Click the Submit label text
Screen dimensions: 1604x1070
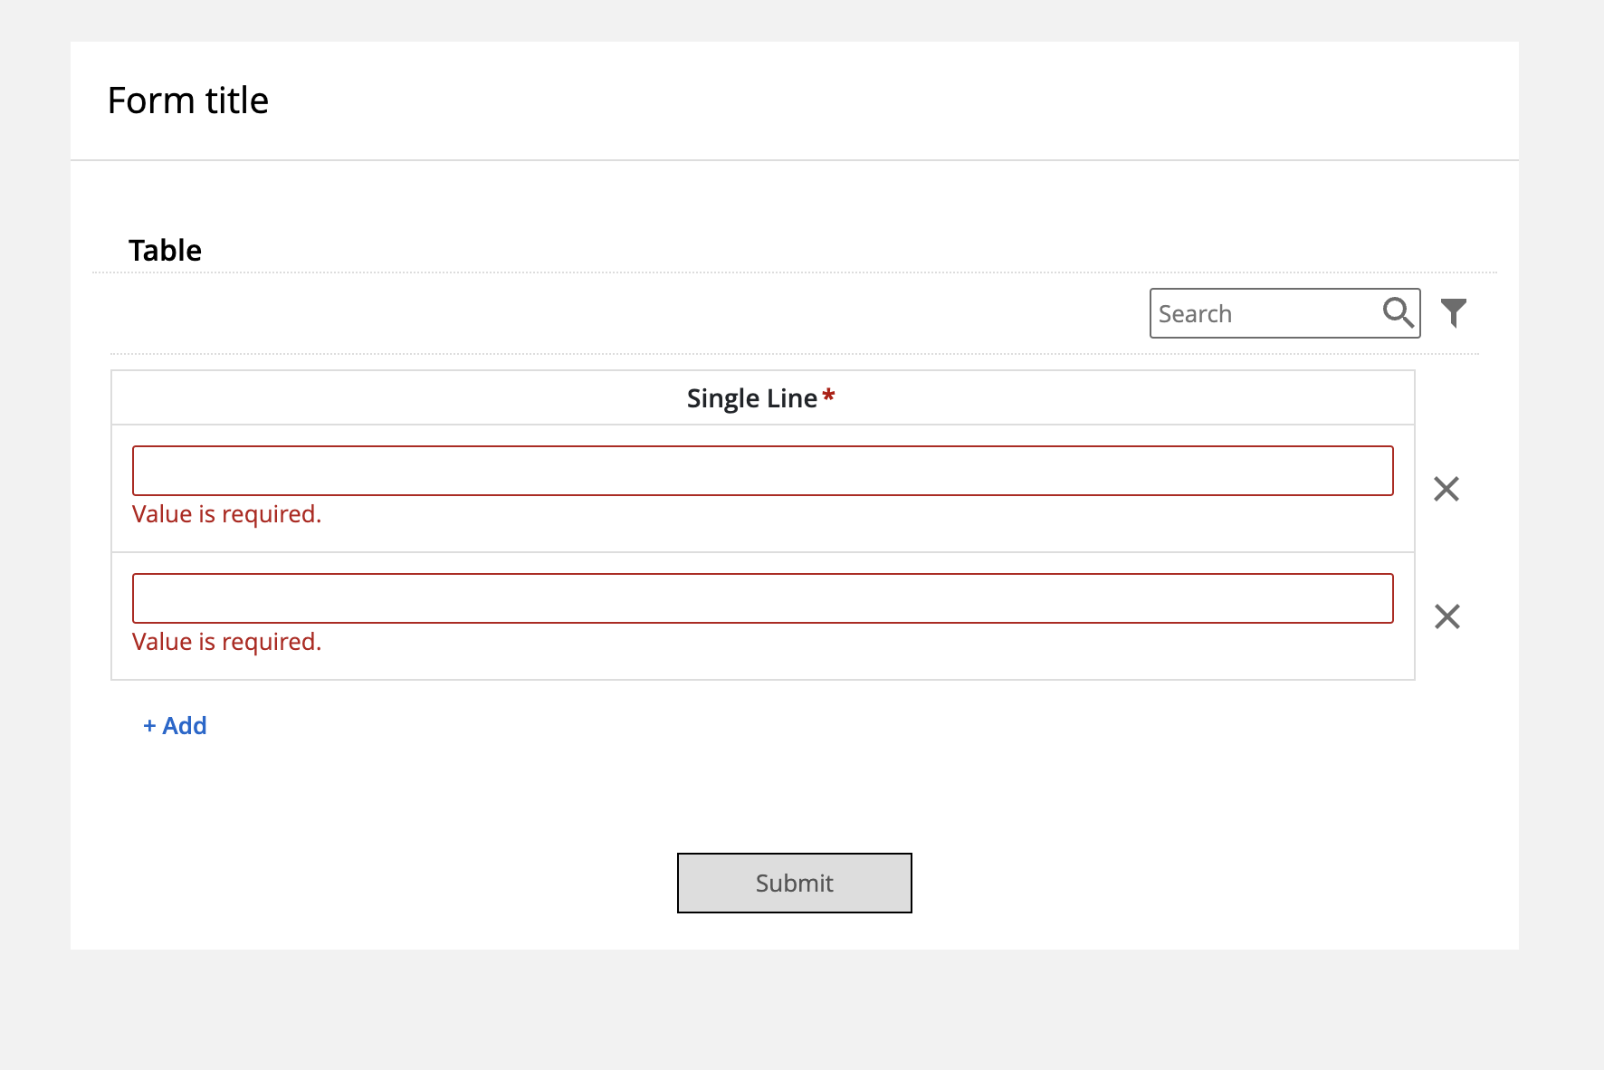[794, 884]
